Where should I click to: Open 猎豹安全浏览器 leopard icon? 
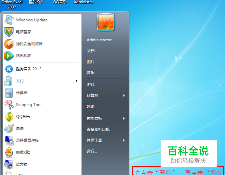(9, 44)
